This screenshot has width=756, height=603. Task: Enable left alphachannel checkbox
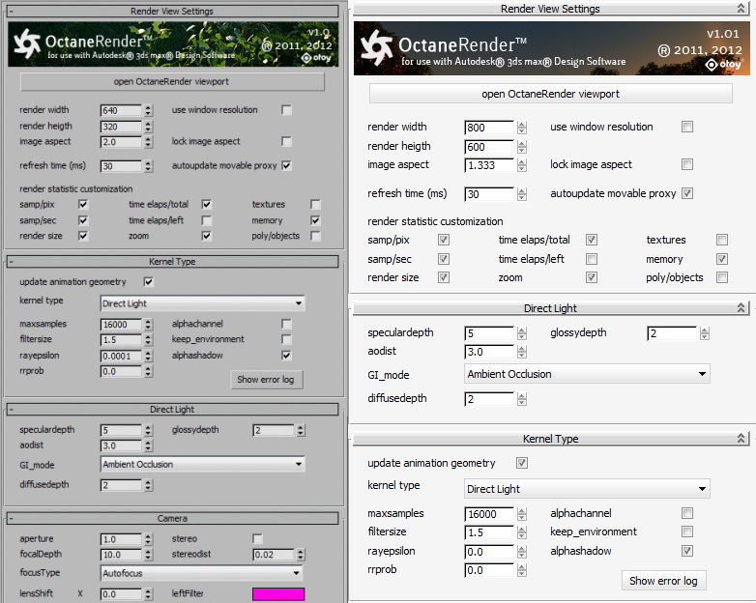(286, 324)
